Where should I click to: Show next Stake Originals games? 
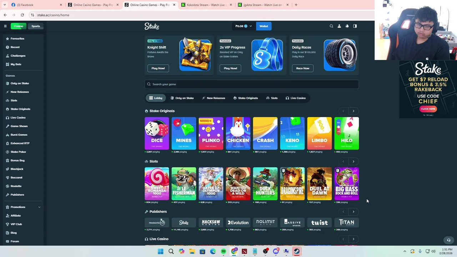pos(353,111)
